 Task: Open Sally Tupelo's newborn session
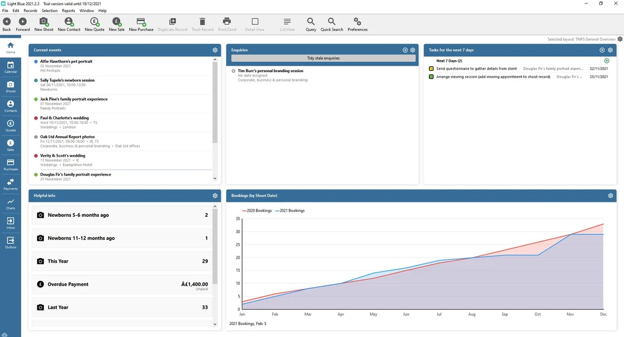click(121, 84)
